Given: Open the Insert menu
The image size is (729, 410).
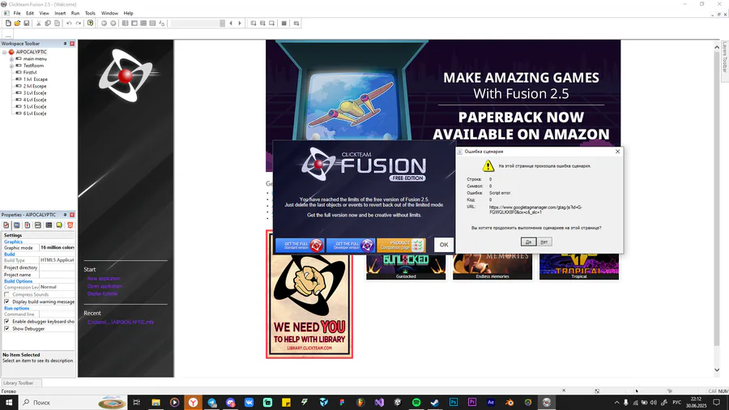Looking at the screenshot, I should pos(60,13).
